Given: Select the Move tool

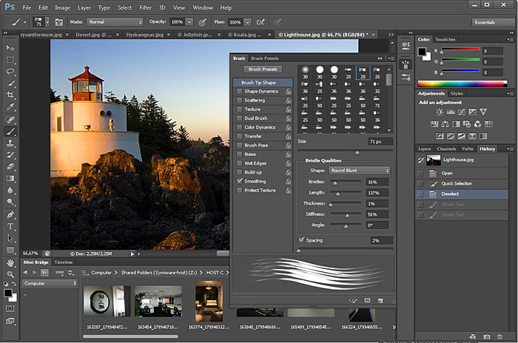Looking at the screenshot, I should 10,48.
